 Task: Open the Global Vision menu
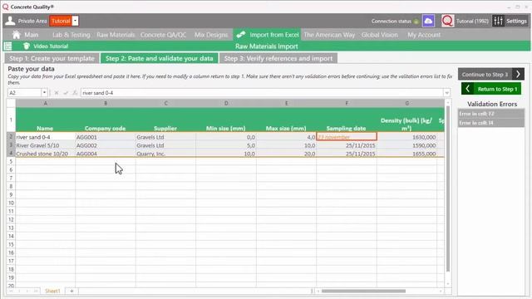coord(379,35)
